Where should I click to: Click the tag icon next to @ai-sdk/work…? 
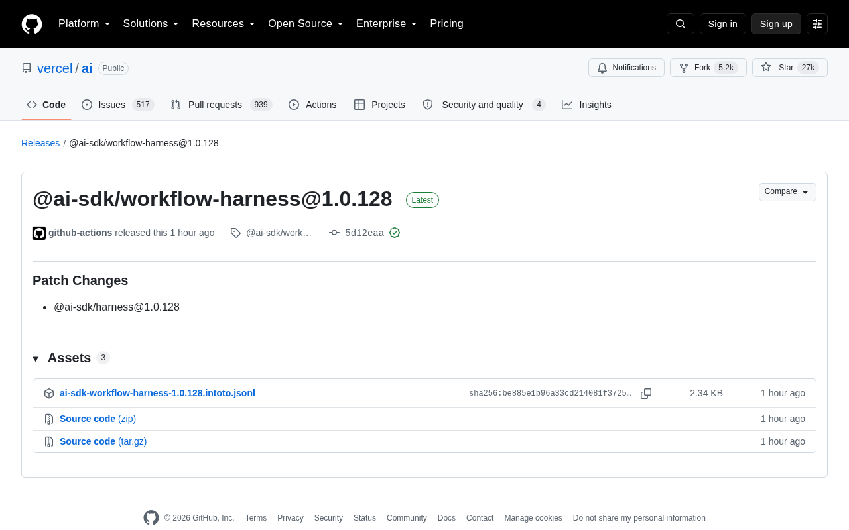pyautogui.click(x=235, y=233)
